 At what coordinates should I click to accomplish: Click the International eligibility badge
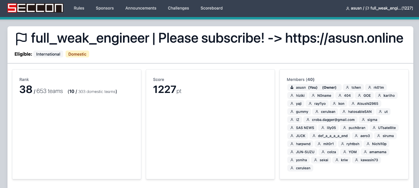[48, 54]
